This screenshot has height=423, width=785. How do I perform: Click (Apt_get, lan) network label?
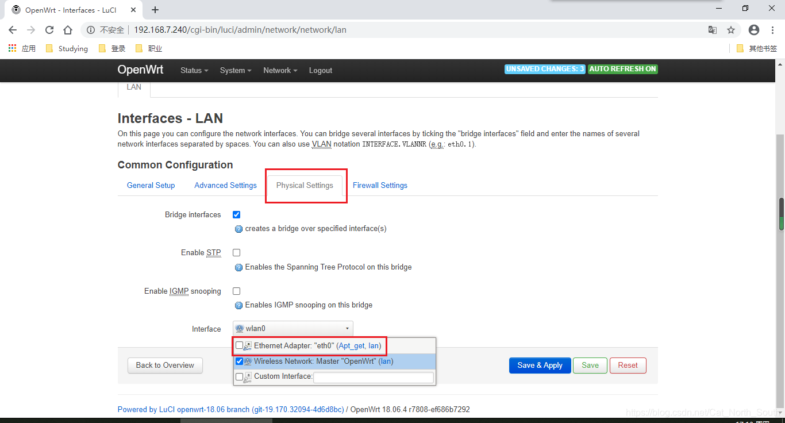tap(359, 346)
